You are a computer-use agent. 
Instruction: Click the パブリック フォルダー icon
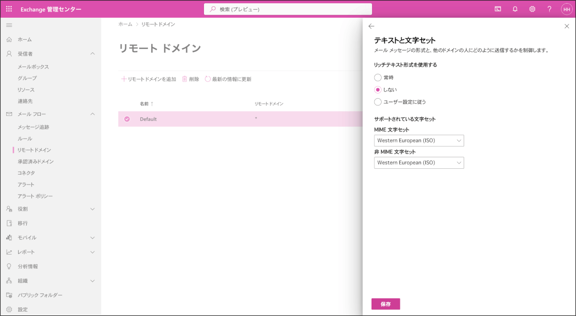click(x=9, y=295)
